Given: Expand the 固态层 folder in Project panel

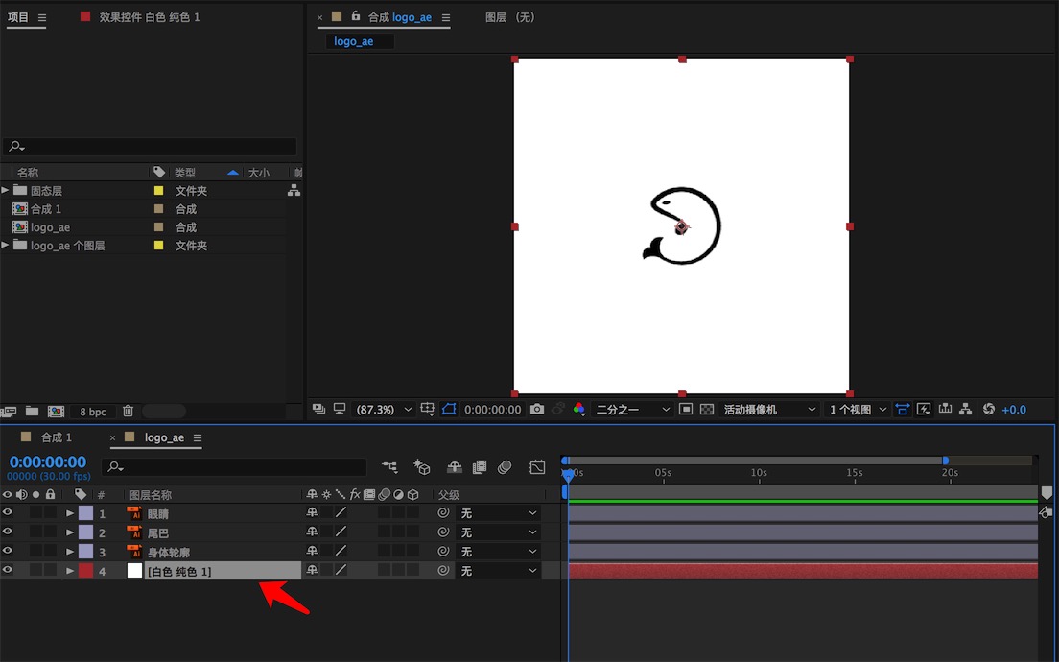Looking at the screenshot, I should (x=6, y=191).
